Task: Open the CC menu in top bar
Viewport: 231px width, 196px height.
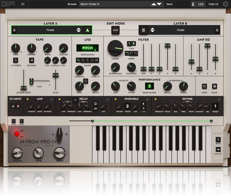Action: [23, 4]
